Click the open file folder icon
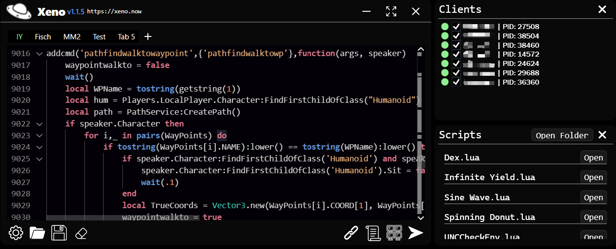The image size is (616, 249). click(37, 233)
